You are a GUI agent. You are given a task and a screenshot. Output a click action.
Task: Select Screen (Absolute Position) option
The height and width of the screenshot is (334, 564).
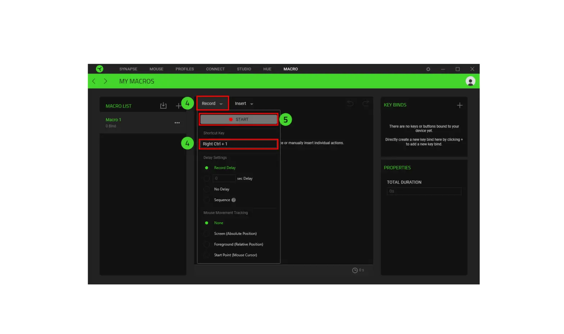click(206, 234)
